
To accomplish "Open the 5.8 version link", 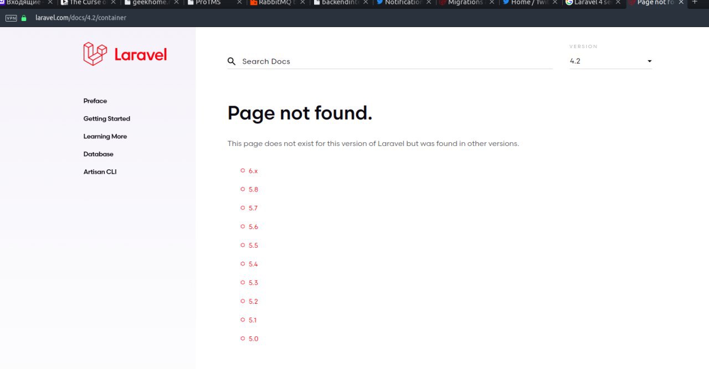I will (x=253, y=190).
